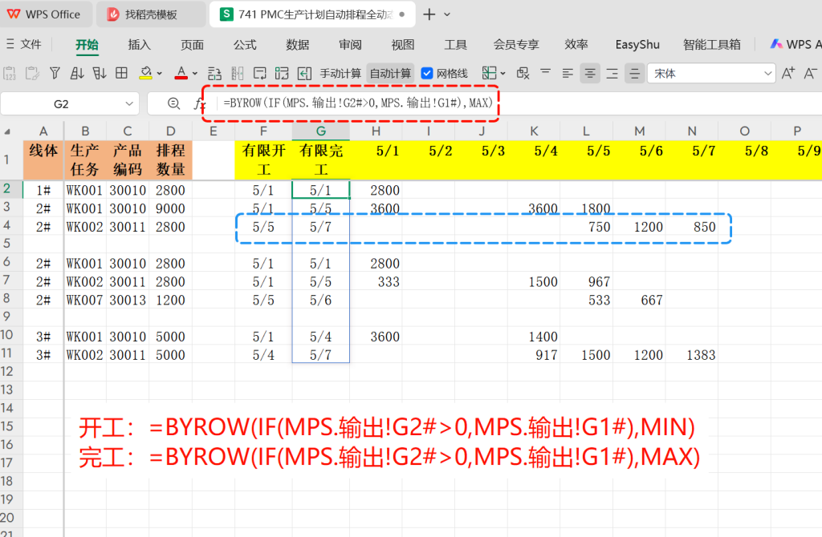Open the freeze panes dropdown arrow

[x=503, y=74]
